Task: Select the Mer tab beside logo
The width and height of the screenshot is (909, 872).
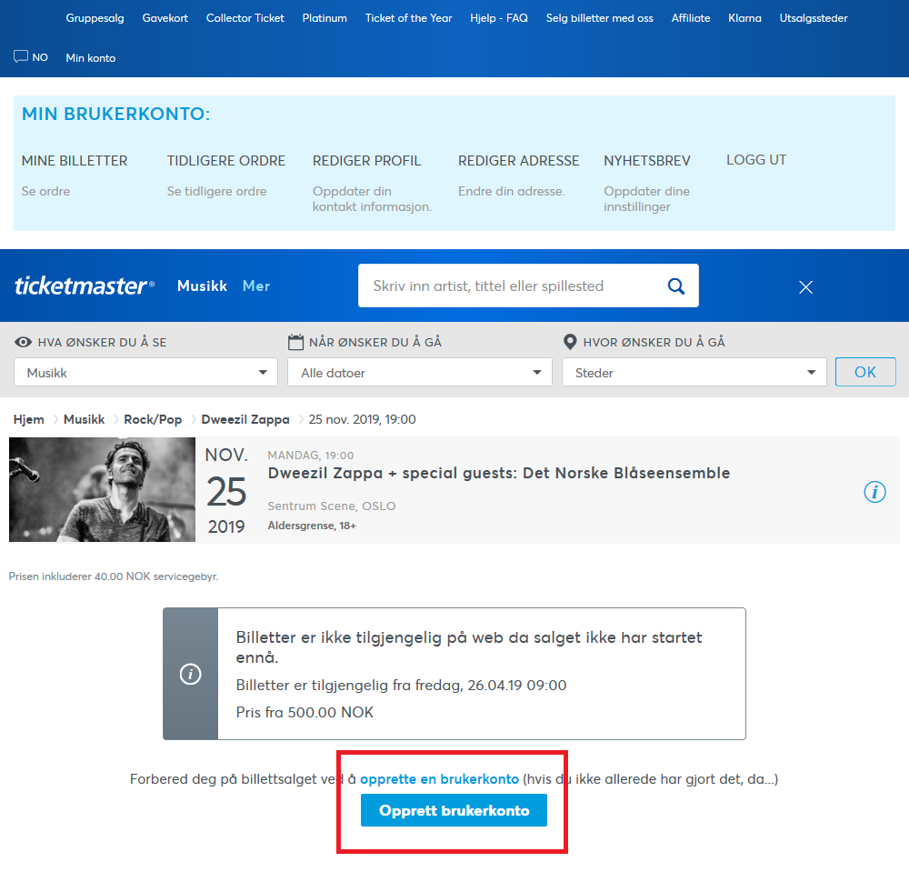Action: click(x=256, y=286)
